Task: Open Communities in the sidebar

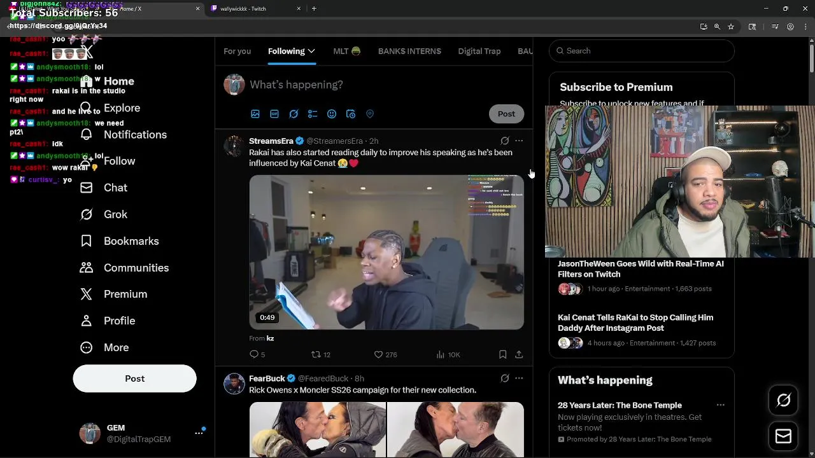Action: click(x=124, y=268)
